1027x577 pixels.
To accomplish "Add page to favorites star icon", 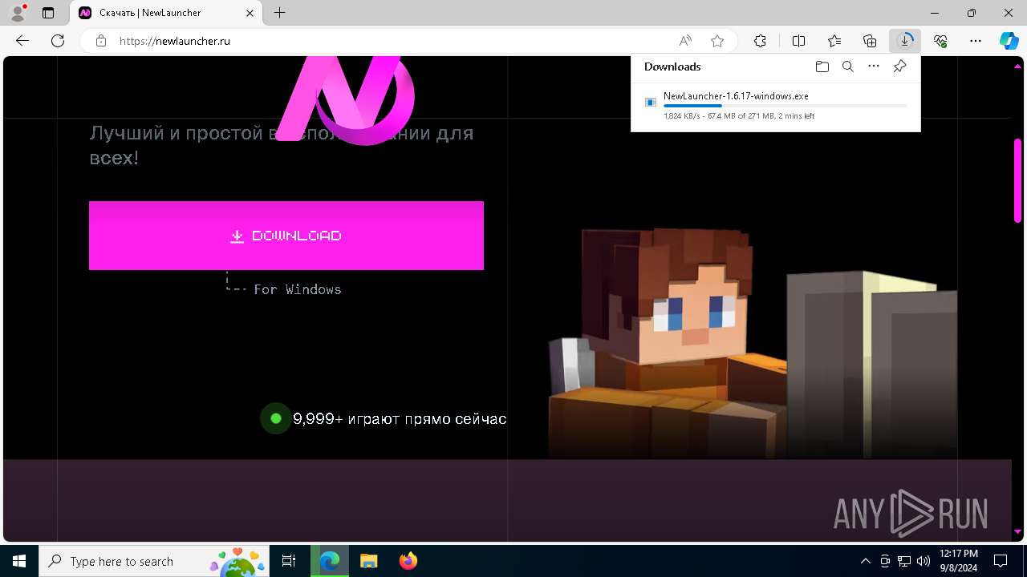I will (717, 41).
